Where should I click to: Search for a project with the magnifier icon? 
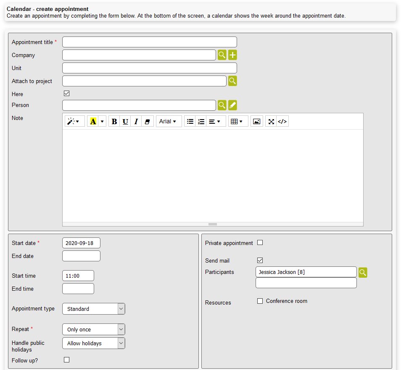pos(232,81)
